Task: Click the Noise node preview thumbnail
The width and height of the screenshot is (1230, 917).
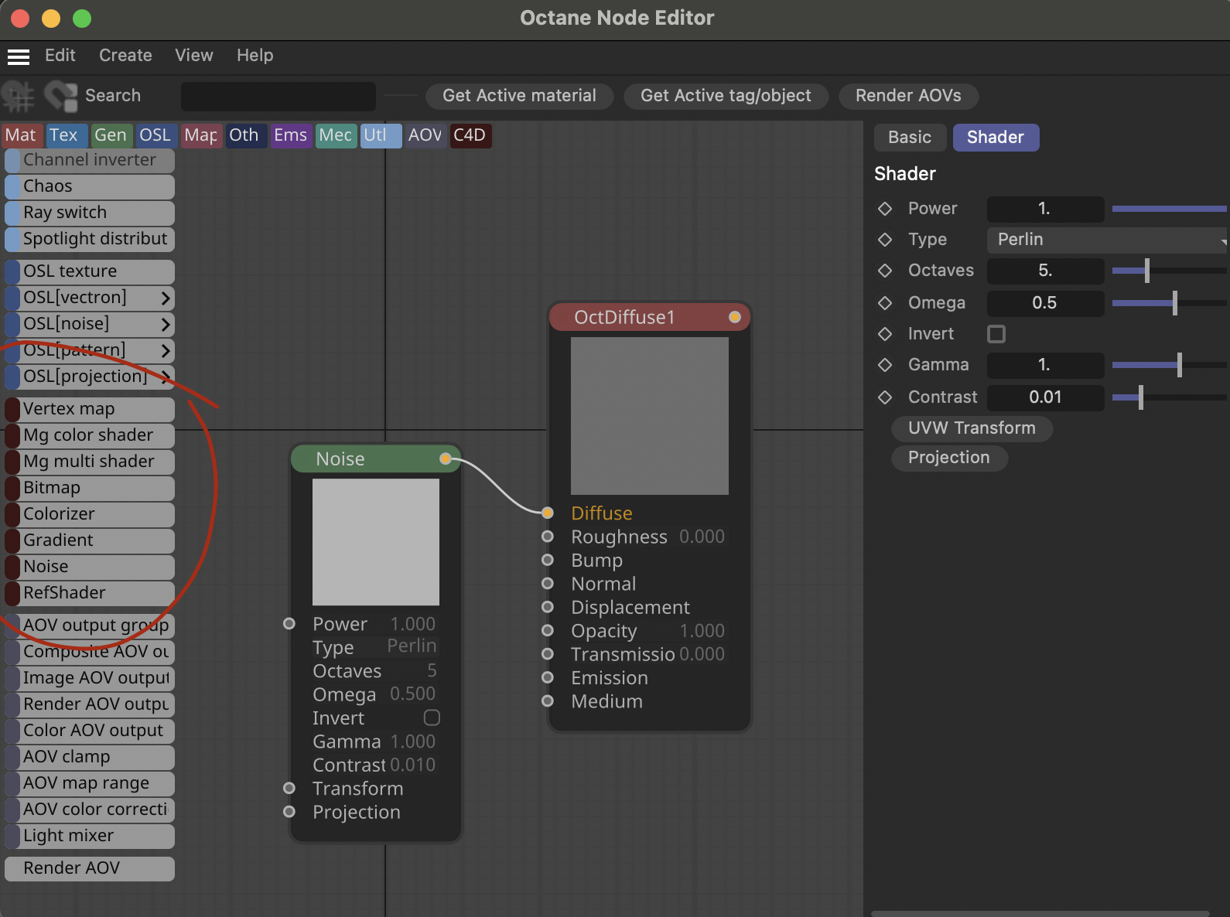Action: tap(376, 542)
